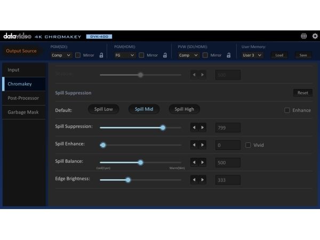The width and height of the screenshot is (320, 240).
Task: Open the PGM(SDI) Comp dropdown
Action: tap(61, 55)
